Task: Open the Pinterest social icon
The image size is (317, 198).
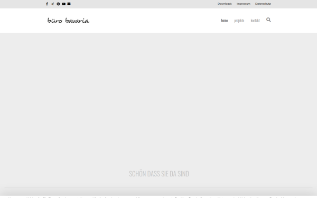Action: pos(58,4)
